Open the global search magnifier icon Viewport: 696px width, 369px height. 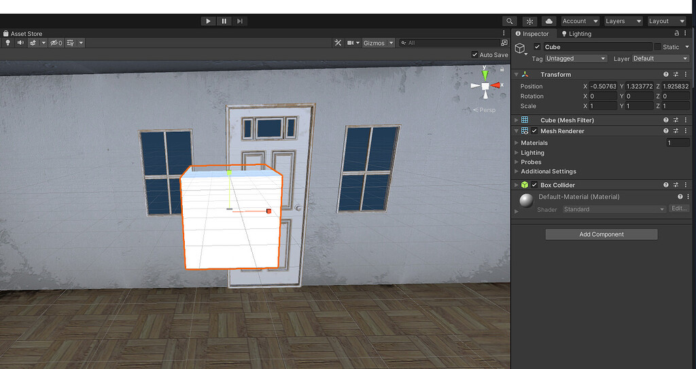point(509,21)
